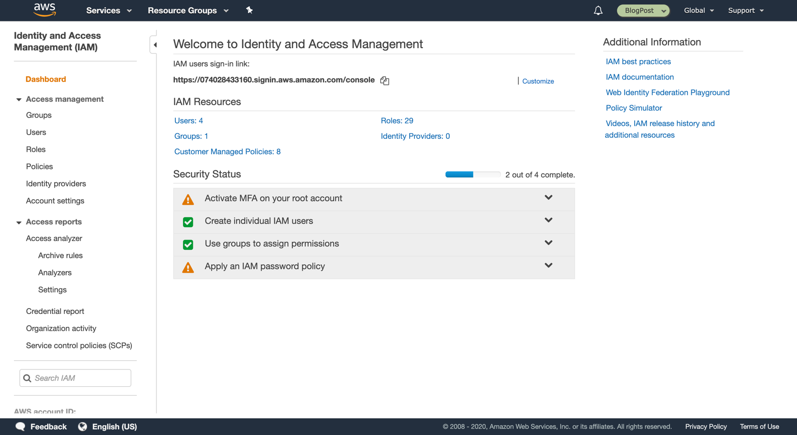Collapse the Access reports section
Viewport: 797px width, 435px height.
pyautogui.click(x=19, y=222)
